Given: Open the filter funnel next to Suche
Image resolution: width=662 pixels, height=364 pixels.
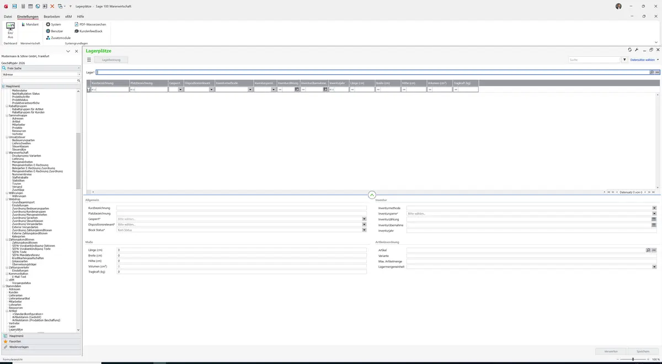Looking at the screenshot, I should click(x=624, y=60).
